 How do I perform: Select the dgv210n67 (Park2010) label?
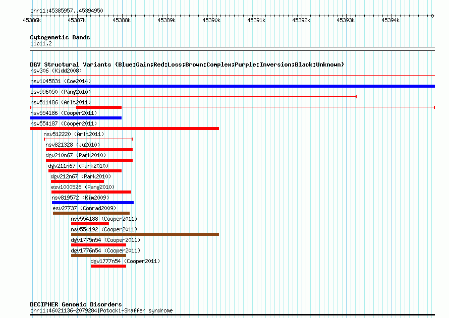(76, 155)
